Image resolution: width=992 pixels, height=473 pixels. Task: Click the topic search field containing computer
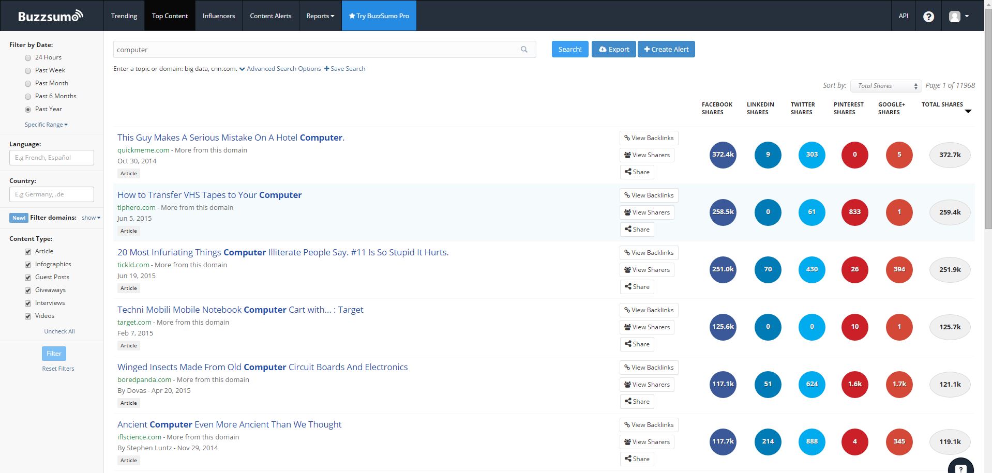pos(324,50)
